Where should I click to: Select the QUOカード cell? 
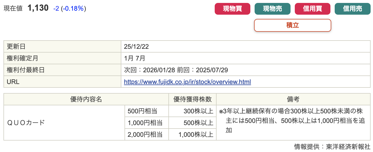tap(26, 123)
